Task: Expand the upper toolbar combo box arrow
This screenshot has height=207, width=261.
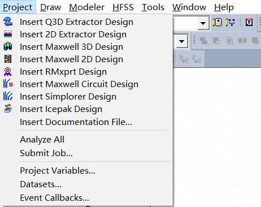Action: tap(203, 24)
